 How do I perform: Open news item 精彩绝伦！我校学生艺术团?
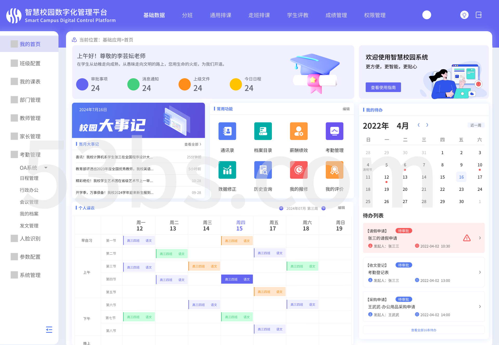(114, 181)
